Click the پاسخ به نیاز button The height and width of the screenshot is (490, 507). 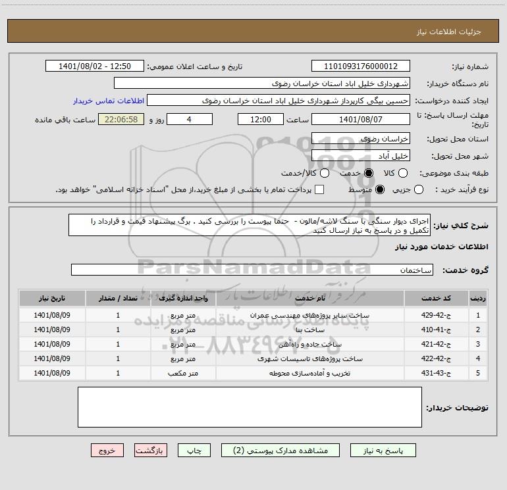(383, 451)
